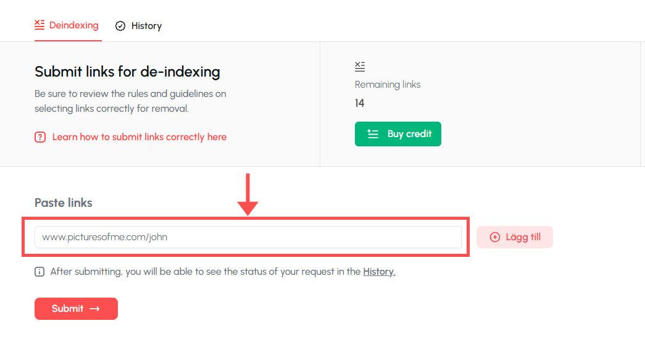This screenshot has height=339, width=645.
Task: Click the list-plus icon in Buy credit
Action: point(373,134)
